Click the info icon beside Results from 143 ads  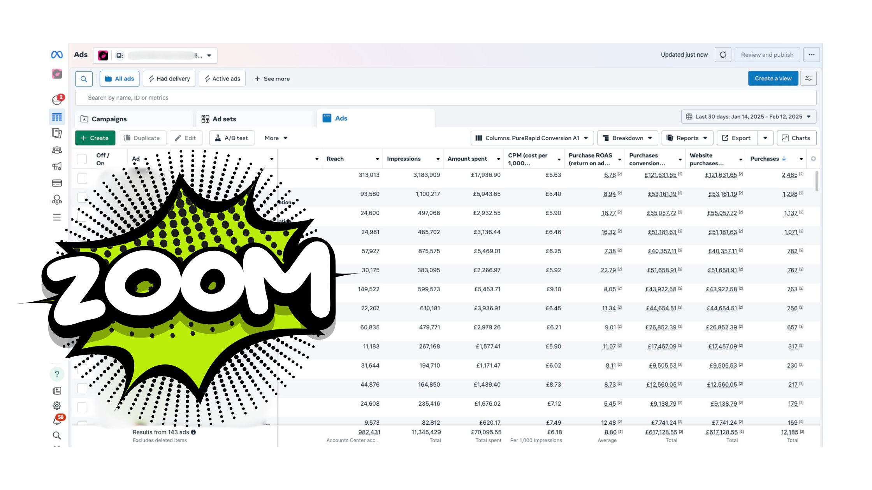pyautogui.click(x=193, y=432)
